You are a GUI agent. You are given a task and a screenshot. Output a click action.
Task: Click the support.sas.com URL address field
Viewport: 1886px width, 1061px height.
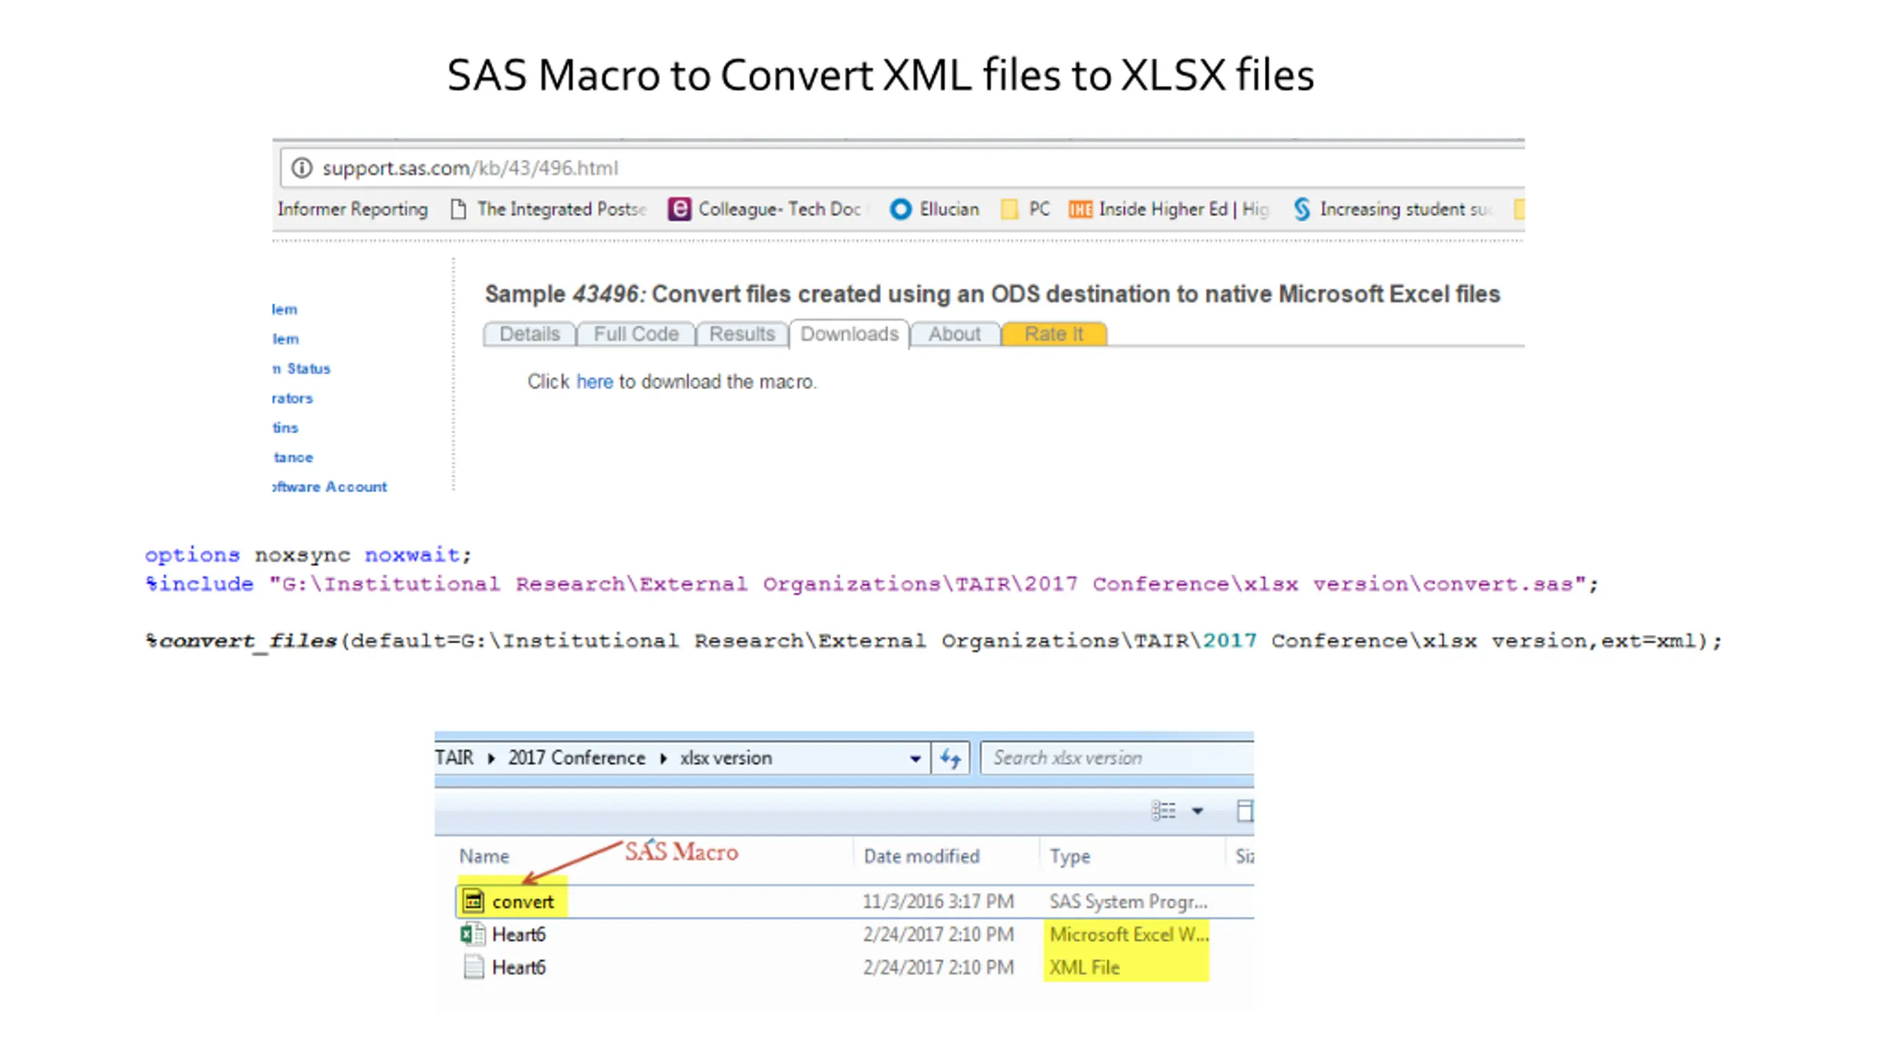[902, 168]
